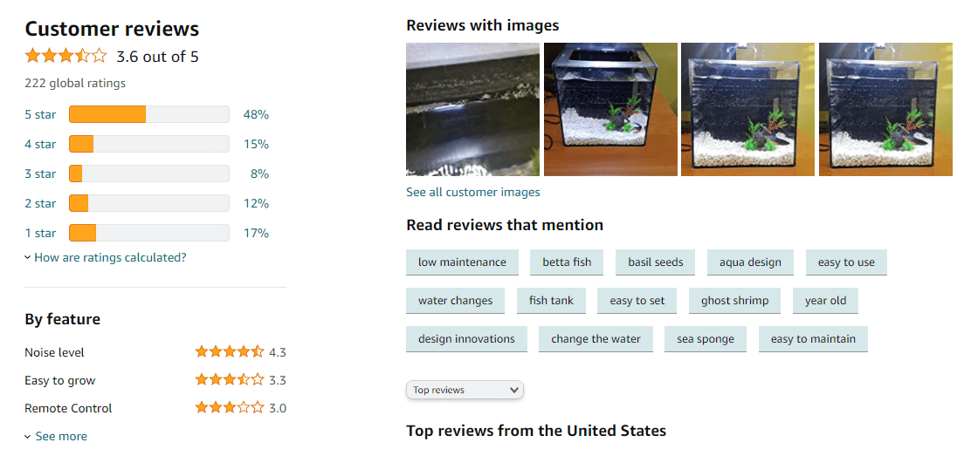Click the 2 star percentage 12%

tap(256, 203)
